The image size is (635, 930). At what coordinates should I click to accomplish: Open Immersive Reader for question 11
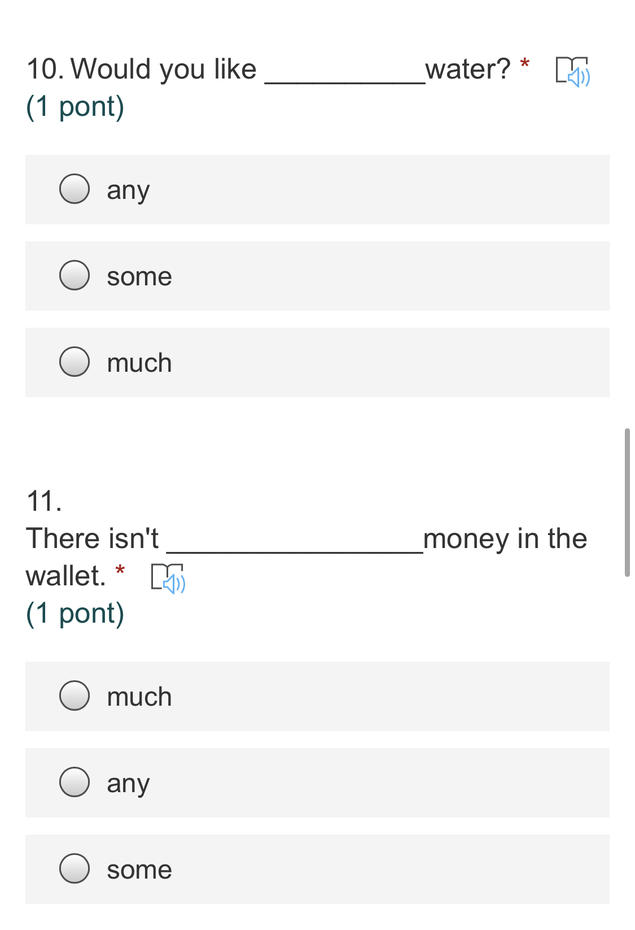(168, 578)
